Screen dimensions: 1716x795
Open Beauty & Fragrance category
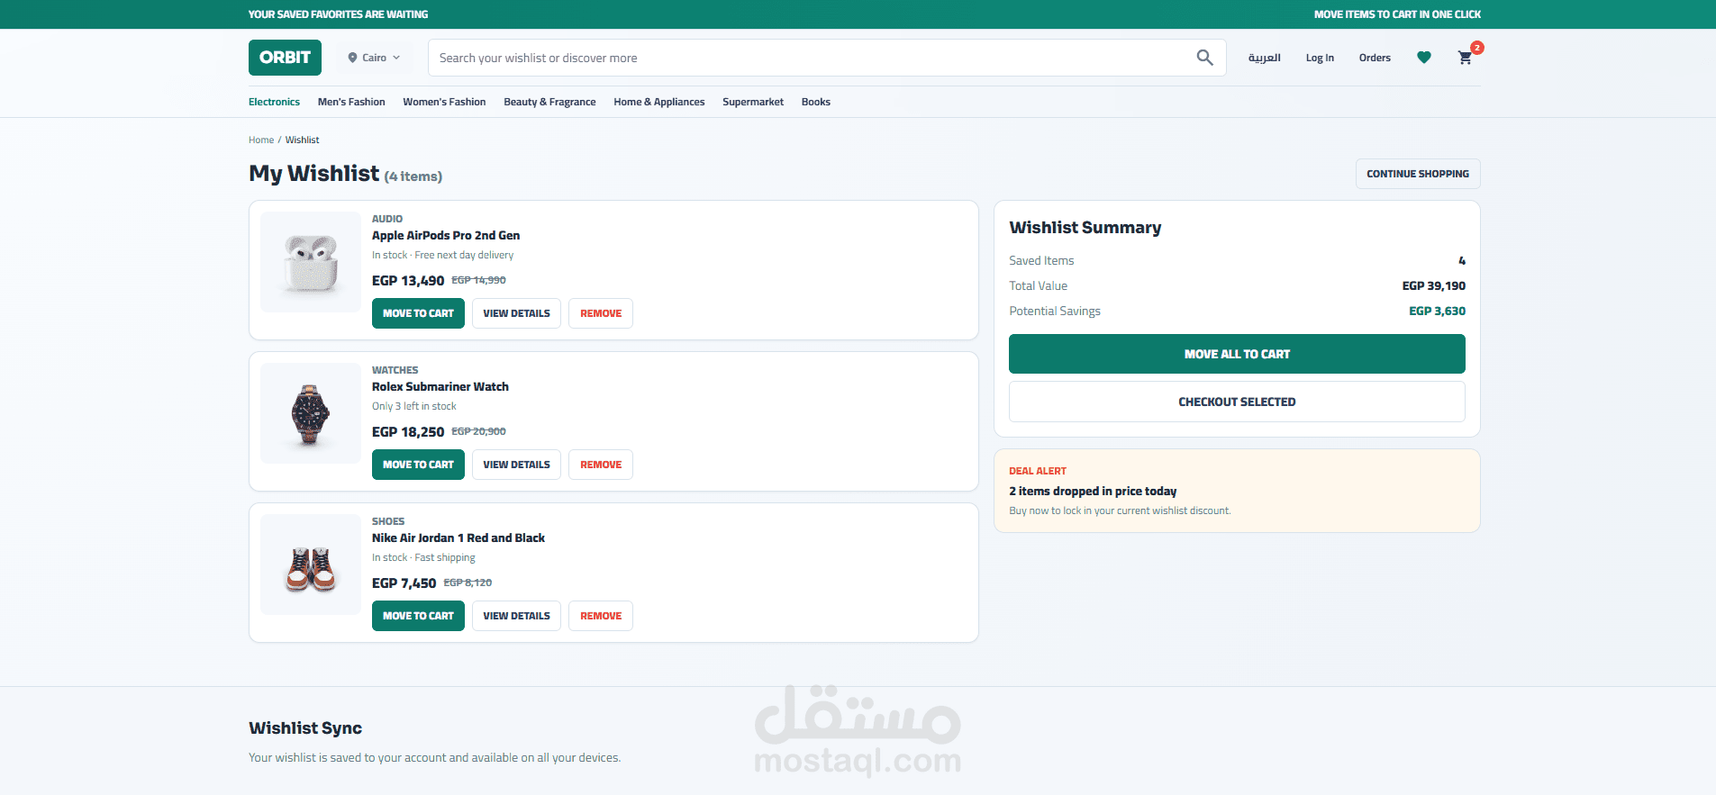(x=549, y=102)
